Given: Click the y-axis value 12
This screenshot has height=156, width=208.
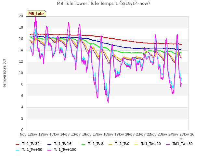Looking at the screenshot, I should (21, 61).
